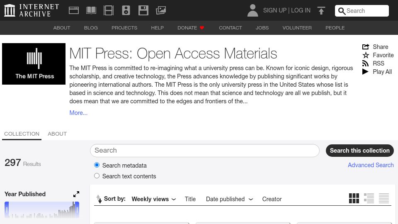
Task: Open the Software floppy disk icon
Action: [x=143, y=10]
